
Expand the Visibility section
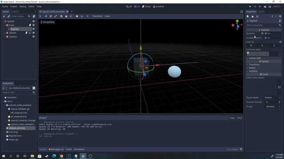264,71
